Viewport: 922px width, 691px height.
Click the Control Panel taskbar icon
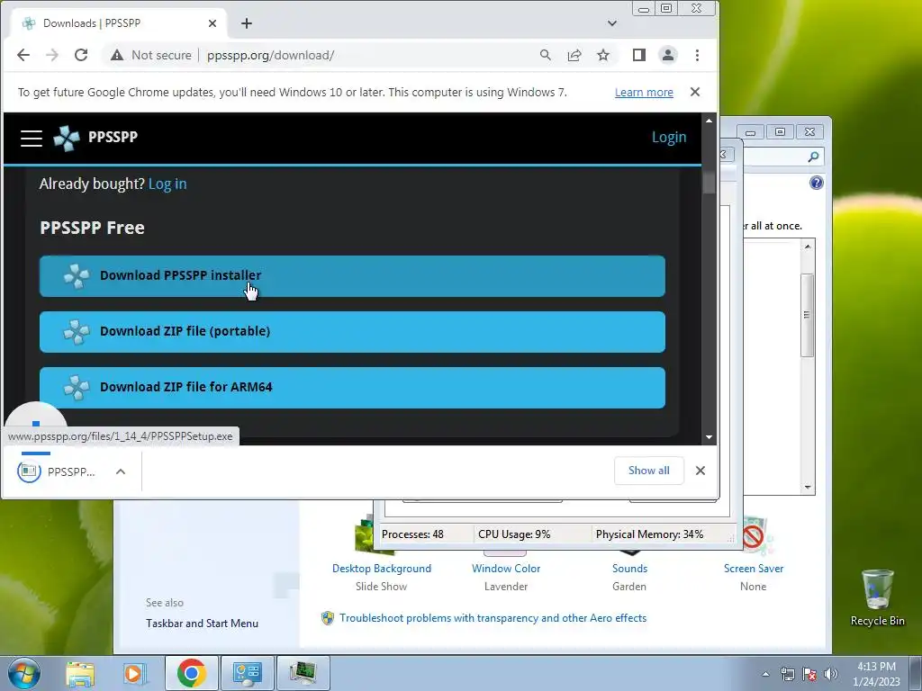[x=247, y=673]
